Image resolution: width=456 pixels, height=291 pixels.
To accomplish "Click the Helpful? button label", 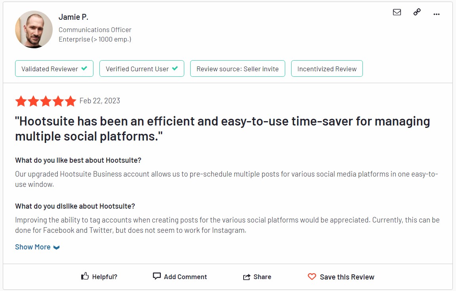I will pos(105,277).
